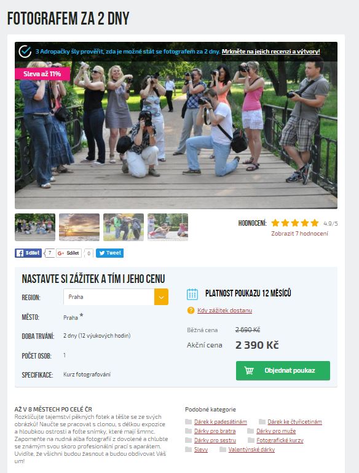This screenshot has width=359, height=473.
Task: Click the shopping cart icon on order button
Action: 249,370
